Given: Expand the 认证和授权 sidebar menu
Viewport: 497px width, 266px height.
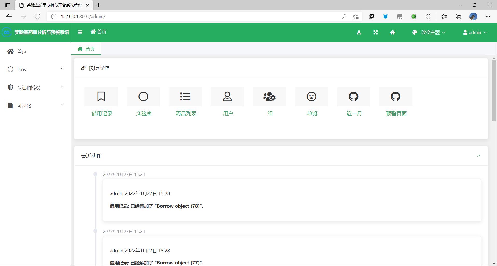Looking at the screenshot, I should point(35,88).
